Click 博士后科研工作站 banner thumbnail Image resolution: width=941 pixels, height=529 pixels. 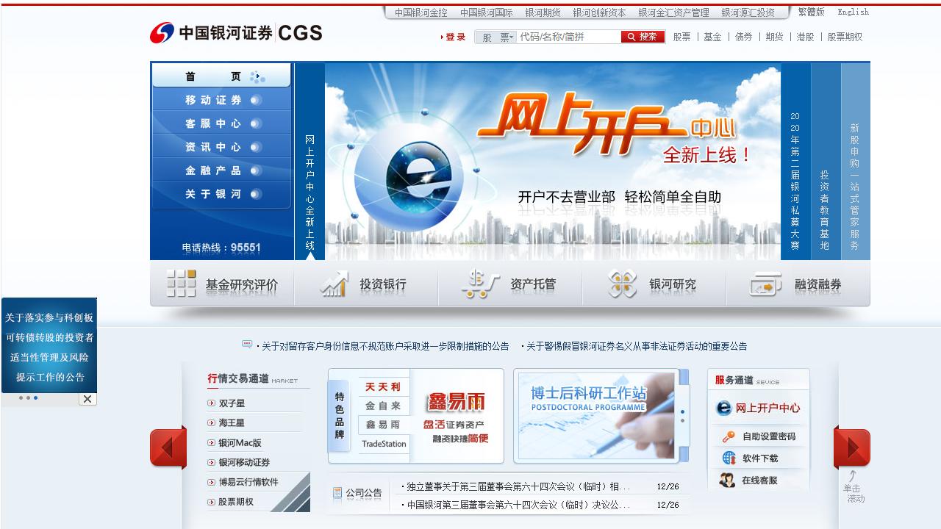pyautogui.click(x=596, y=416)
